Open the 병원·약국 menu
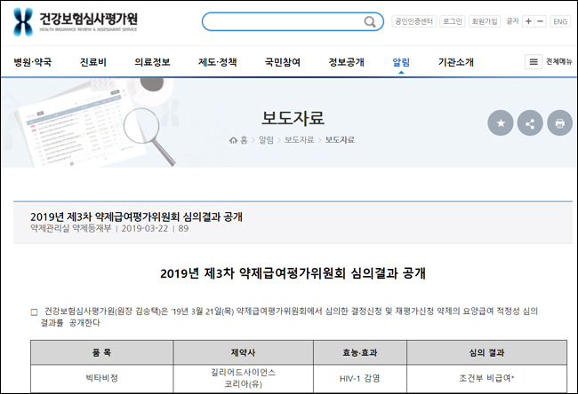 [32, 62]
